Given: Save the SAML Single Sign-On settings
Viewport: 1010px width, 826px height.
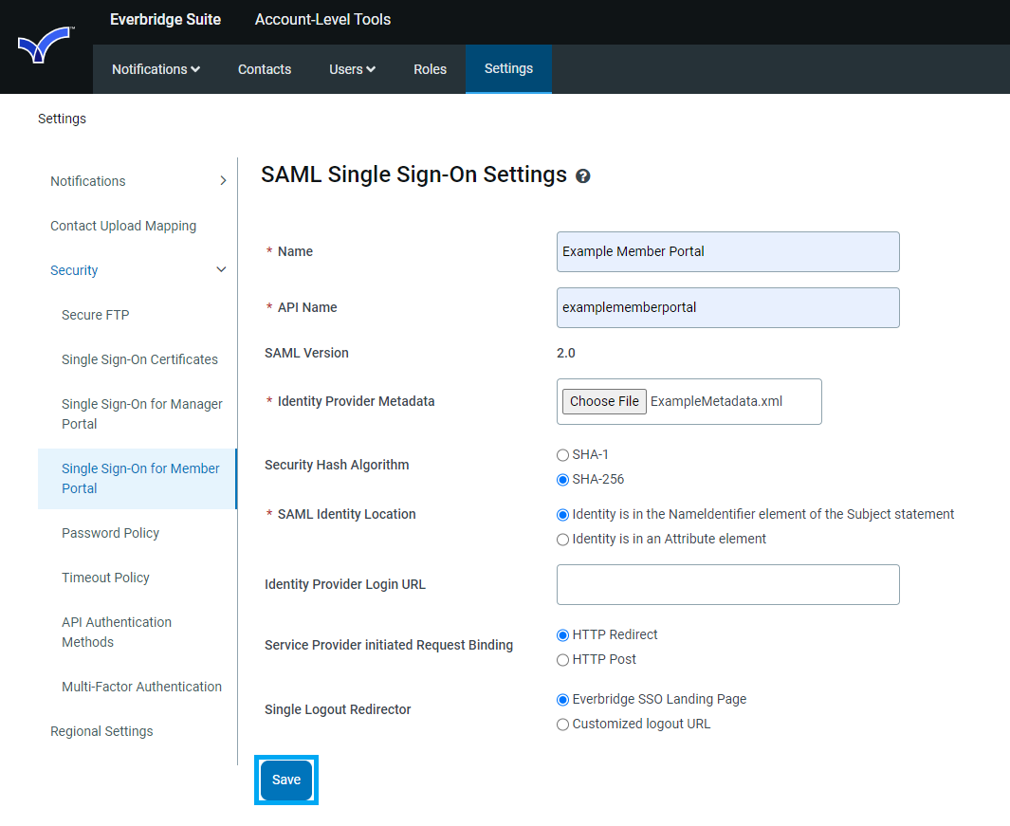Looking at the screenshot, I should [286, 780].
